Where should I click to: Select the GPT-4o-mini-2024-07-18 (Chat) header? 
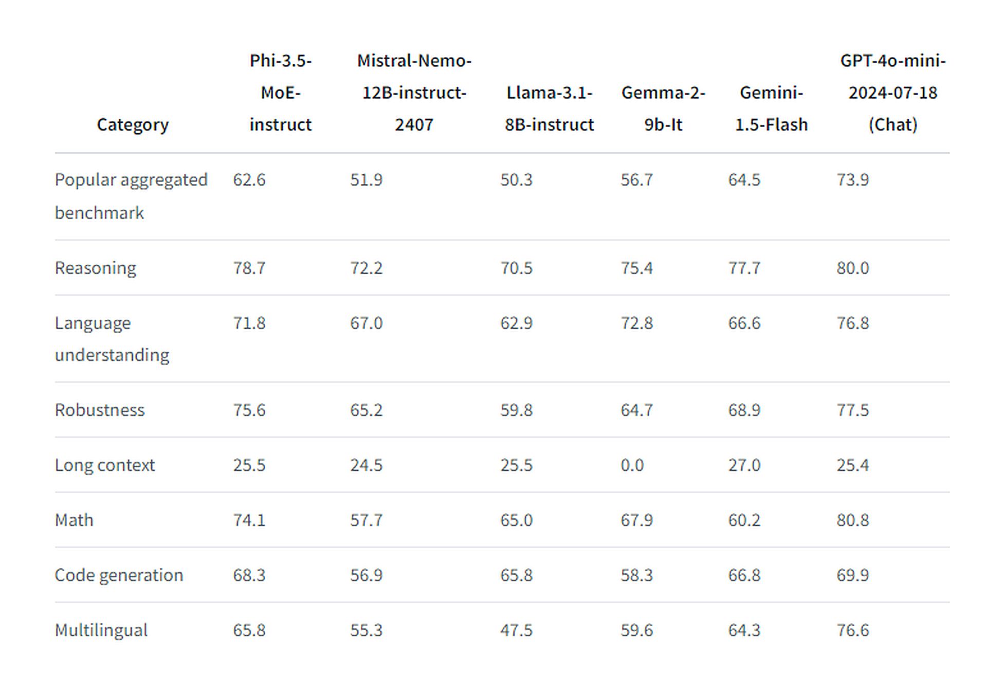(x=893, y=93)
